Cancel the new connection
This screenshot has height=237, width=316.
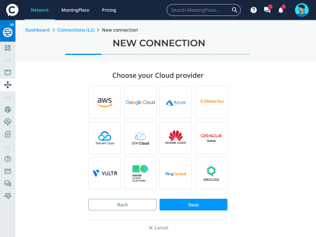159,228
